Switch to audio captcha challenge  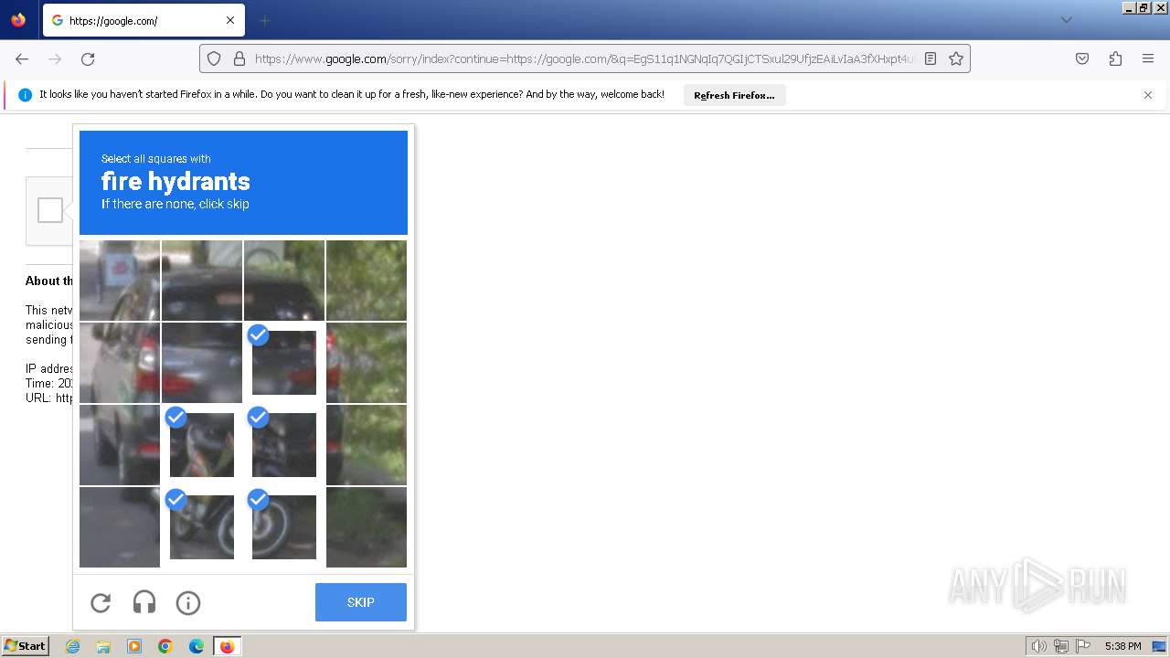point(144,602)
